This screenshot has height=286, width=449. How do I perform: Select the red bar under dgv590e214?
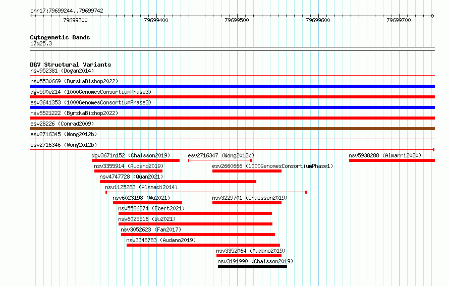232,97
